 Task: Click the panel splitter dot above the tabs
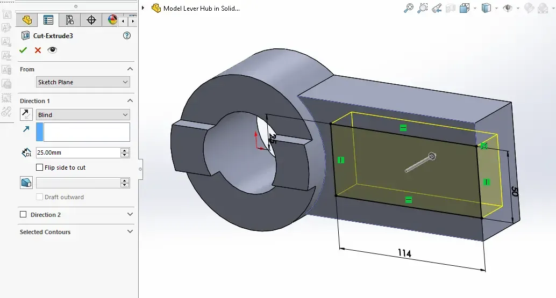coord(75,6)
